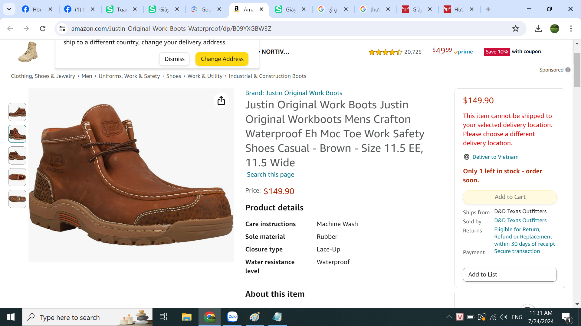The image size is (581, 326).
Task: Expand the tab search dropdown arrow
Action: (9, 9)
